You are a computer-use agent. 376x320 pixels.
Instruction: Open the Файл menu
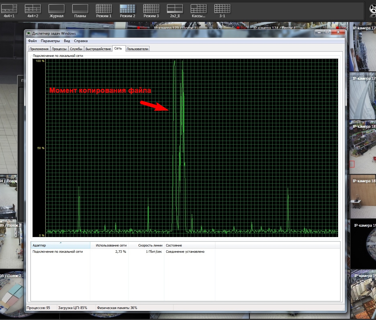32,41
